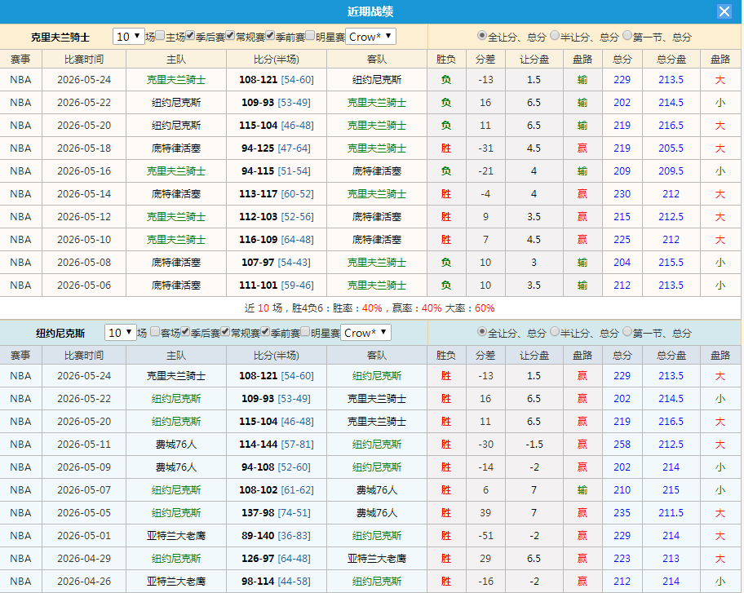
Task: Toggle 明星赛 checkbox in 克里夫兰骑士 section
Action: (310, 36)
